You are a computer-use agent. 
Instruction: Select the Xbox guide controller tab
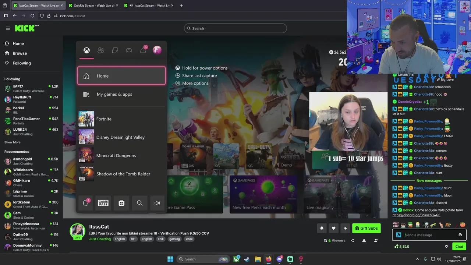point(129,50)
